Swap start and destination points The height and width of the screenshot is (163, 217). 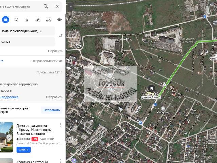(61, 35)
